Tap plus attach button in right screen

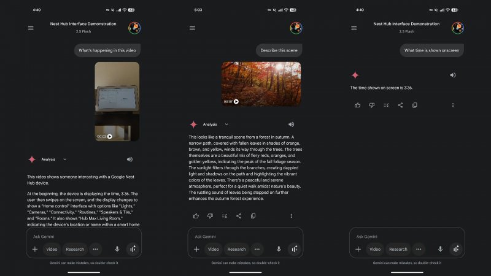(358, 250)
